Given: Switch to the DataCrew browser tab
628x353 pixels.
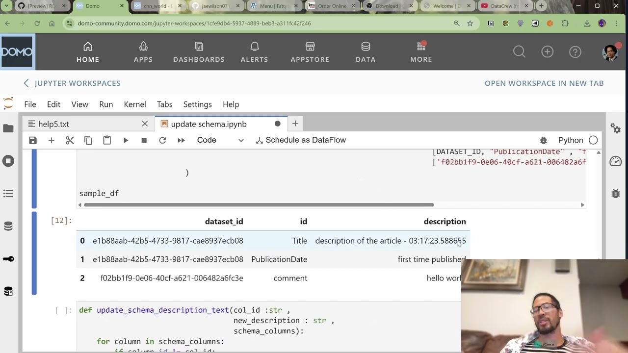Looking at the screenshot, I should point(504,6).
